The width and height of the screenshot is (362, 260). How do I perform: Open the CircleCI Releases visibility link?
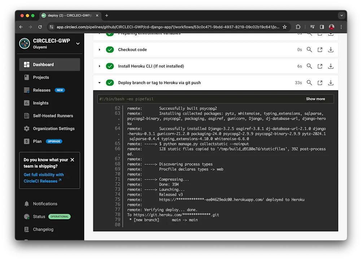coord(43,178)
